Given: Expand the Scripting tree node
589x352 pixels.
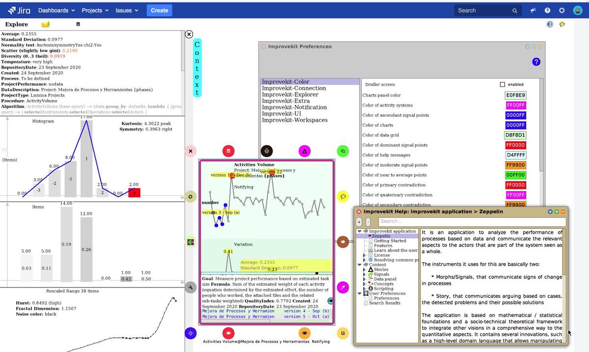Looking at the screenshot, I should click(364, 289).
